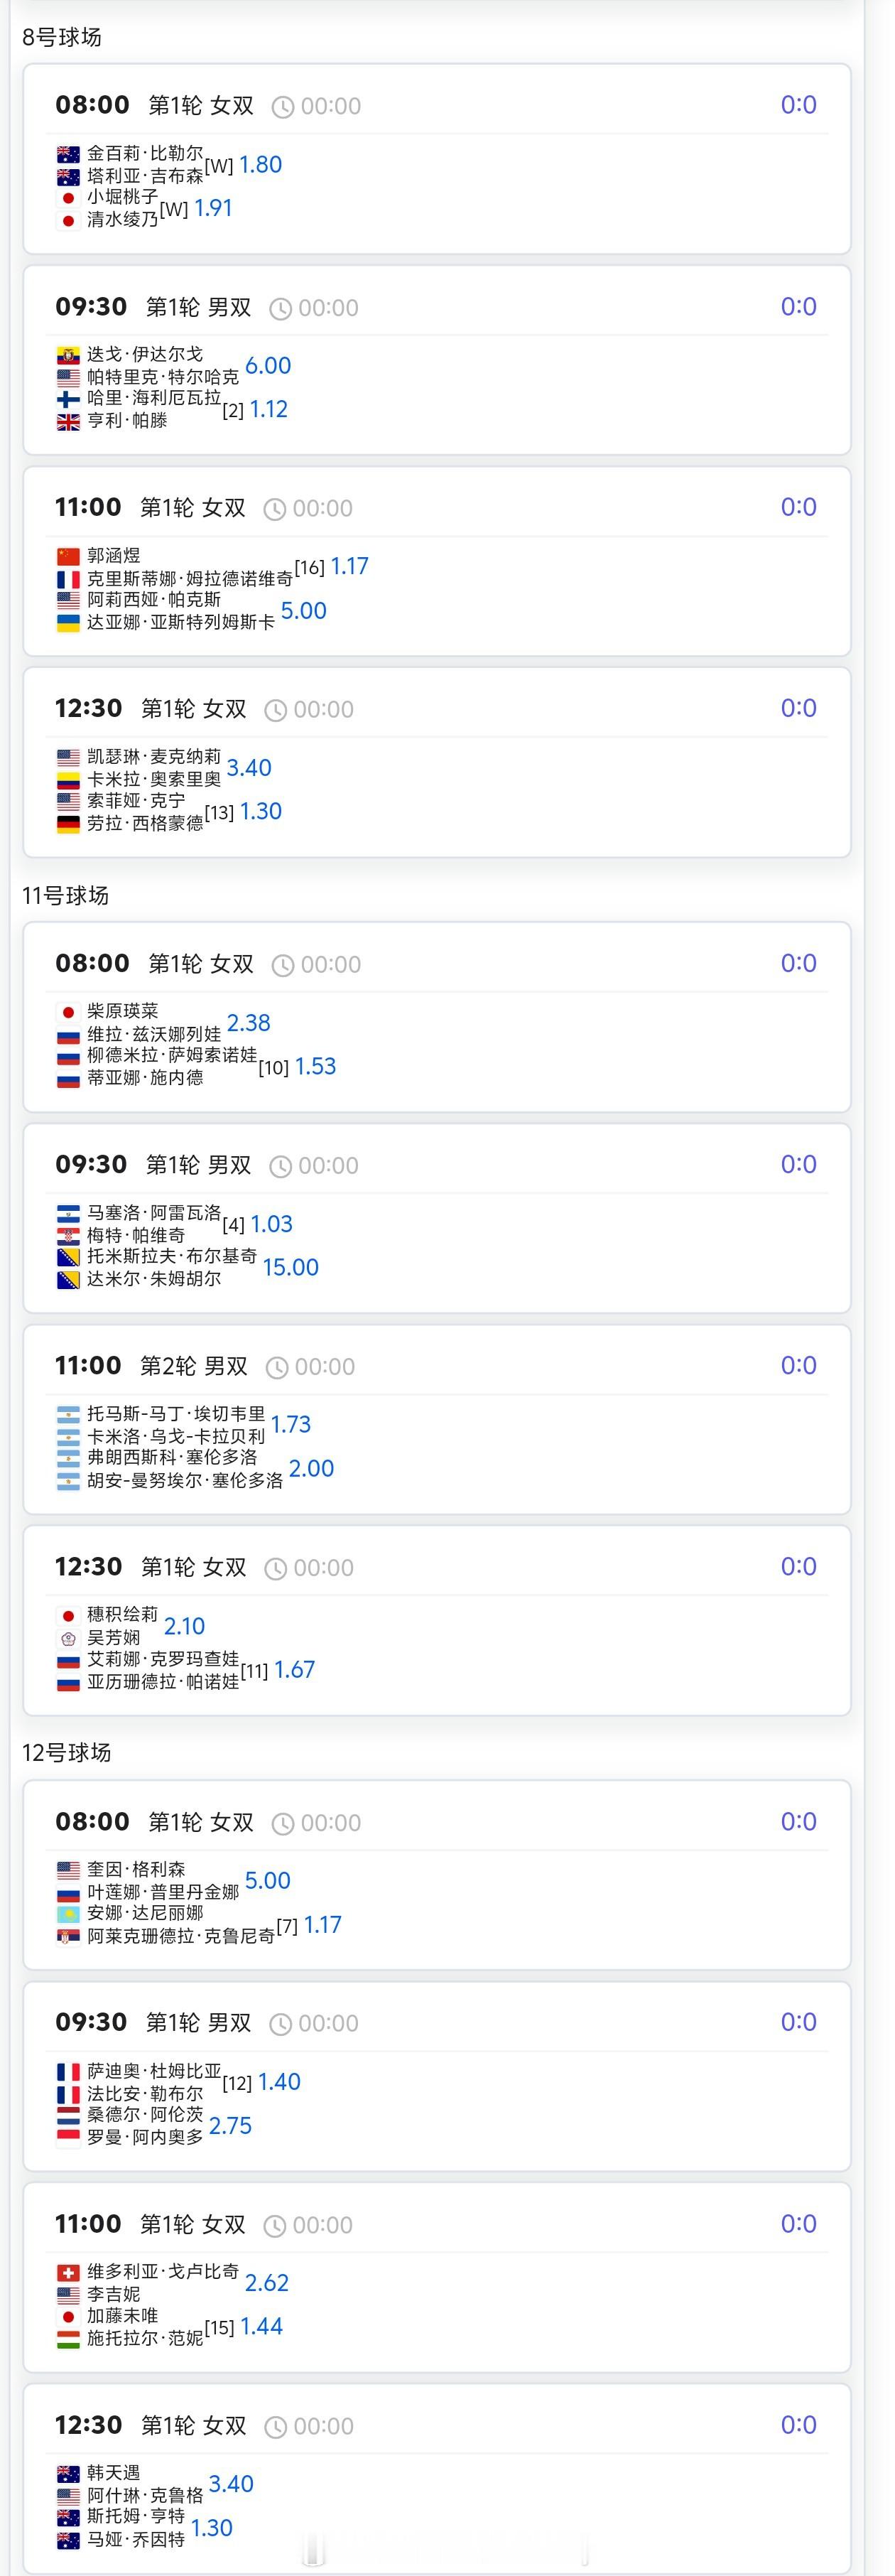Tap the 1.91 odds for 小堀桃子/清水绫乃

coord(213,208)
